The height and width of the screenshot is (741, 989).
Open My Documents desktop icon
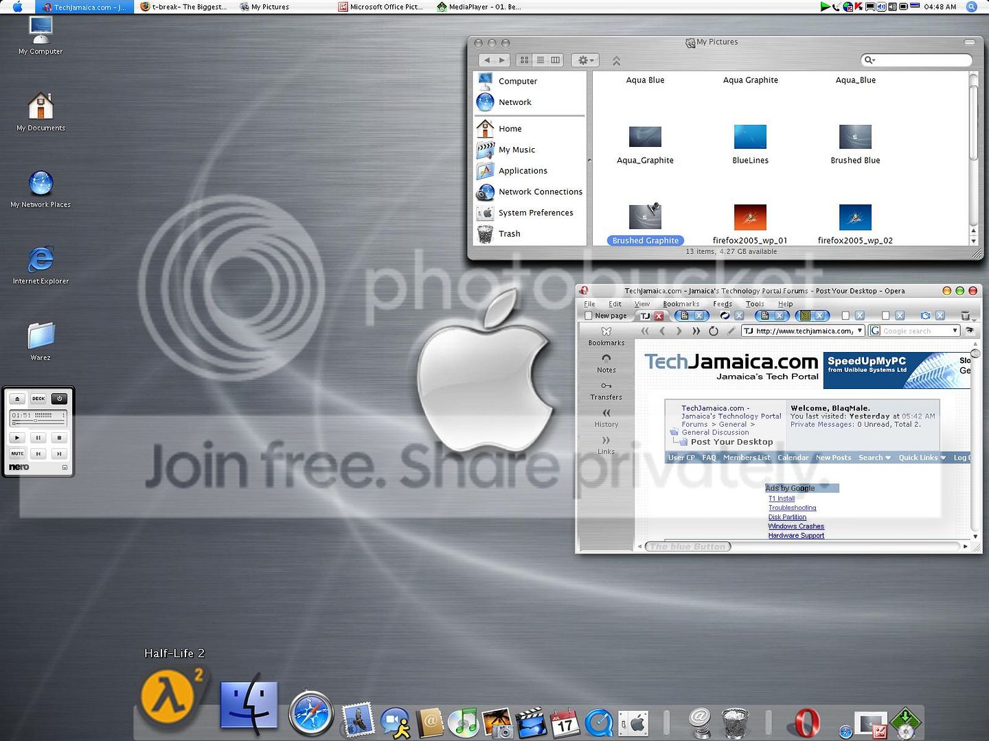pos(41,112)
